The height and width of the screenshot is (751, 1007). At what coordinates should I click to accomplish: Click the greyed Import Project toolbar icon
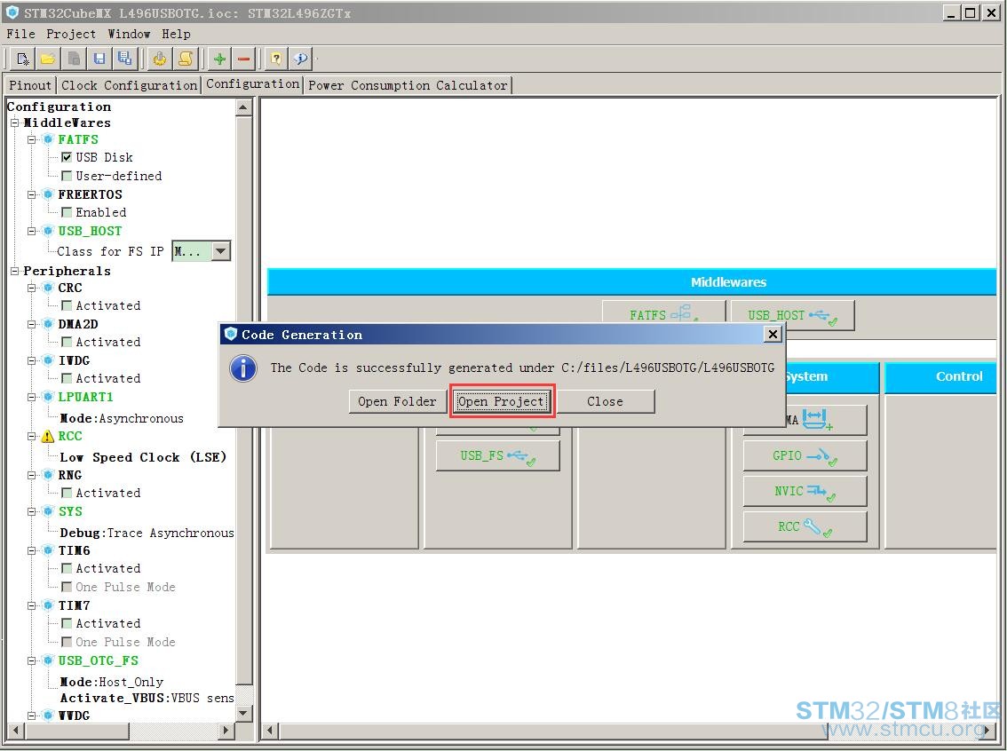pos(73,59)
